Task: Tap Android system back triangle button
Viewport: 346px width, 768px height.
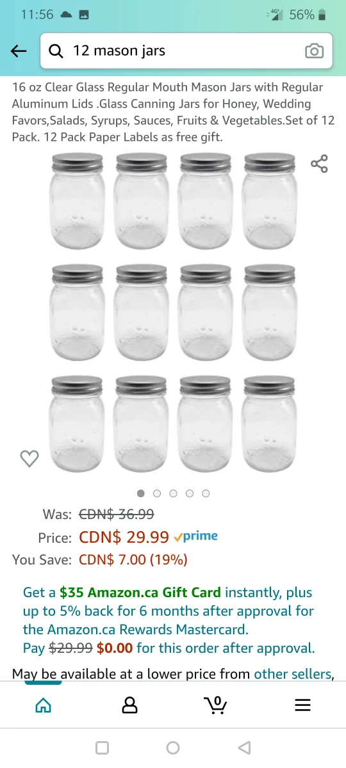Action: 243,748
